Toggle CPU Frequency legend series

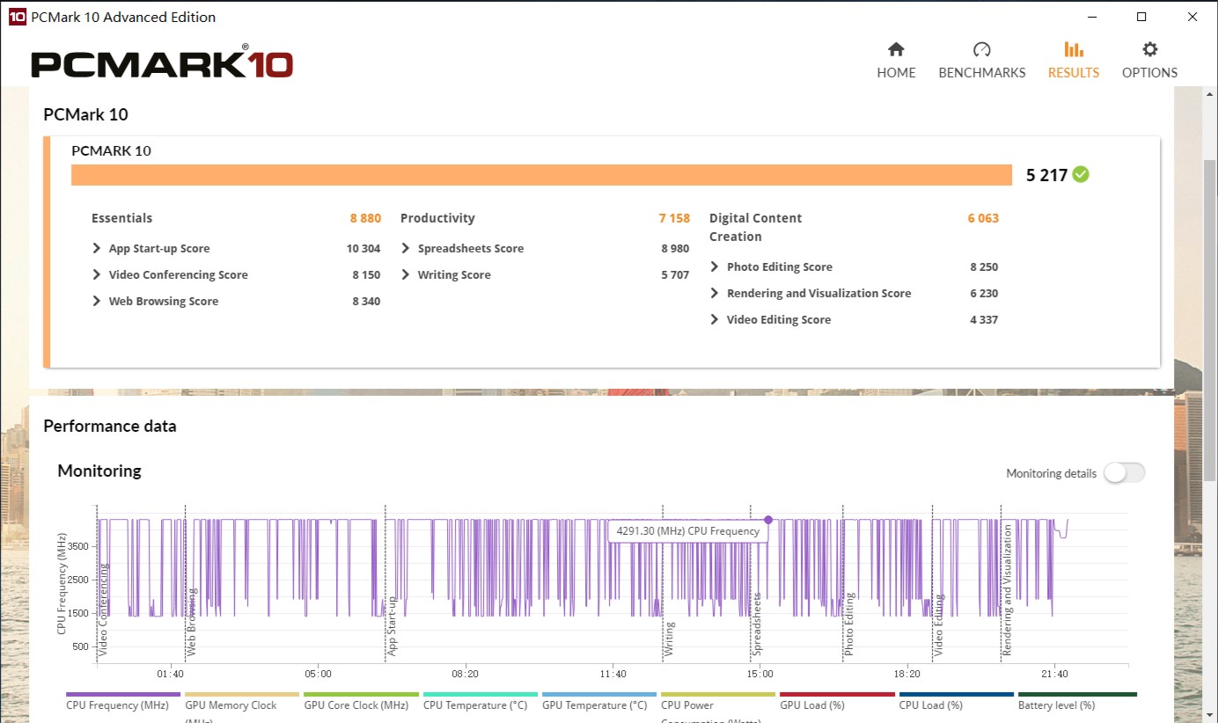(117, 705)
